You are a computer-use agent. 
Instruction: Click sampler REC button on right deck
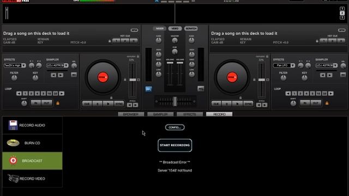coord(343,75)
